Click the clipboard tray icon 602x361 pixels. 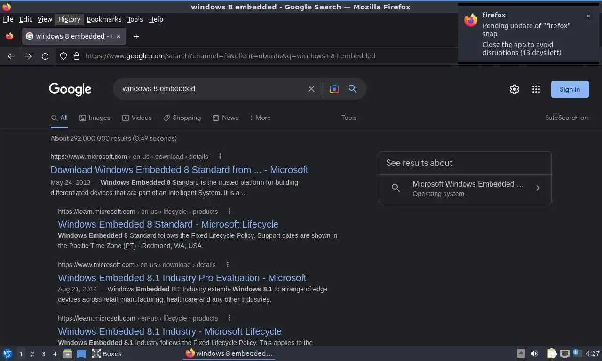click(x=552, y=353)
